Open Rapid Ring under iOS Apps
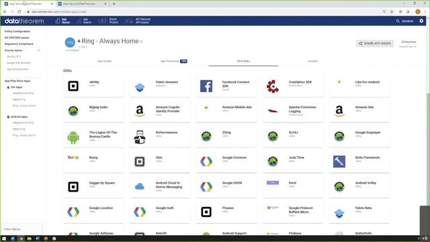Image resolution: width=430 pixels, height=242 pixels. point(19,99)
